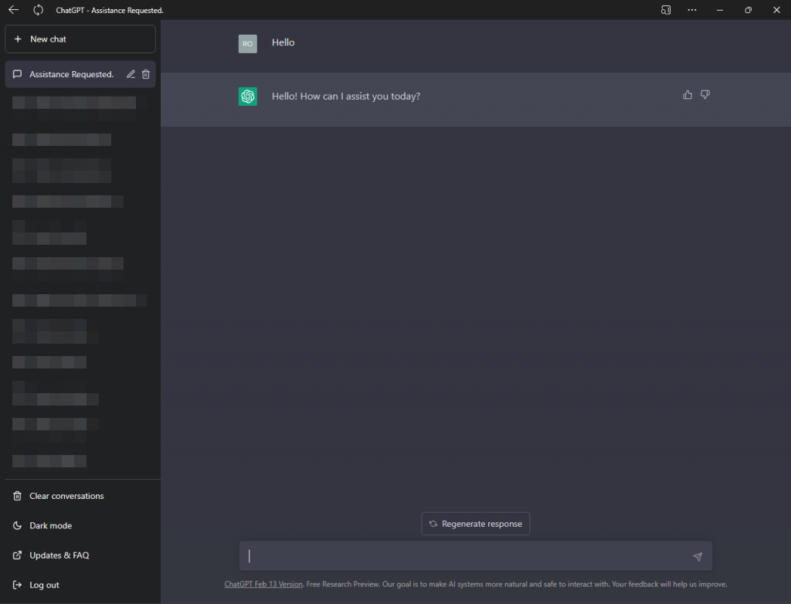
Task: Maximize or restore the ChatGPT window
Action: click(x=748, y=10)
